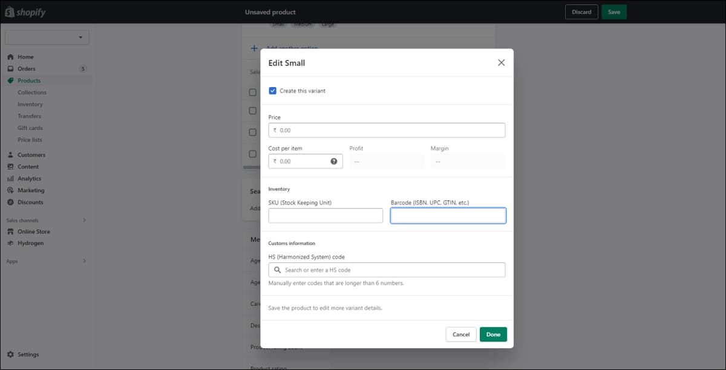726x370 pixels.
Task: Uncheck Create this variant checkbox
Action: pos(272,91)
